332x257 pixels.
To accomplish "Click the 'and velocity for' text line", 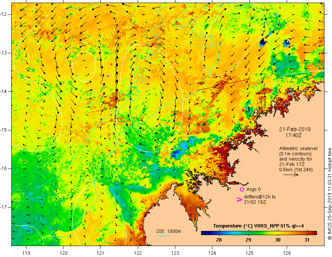I will [x=295, y=159].
